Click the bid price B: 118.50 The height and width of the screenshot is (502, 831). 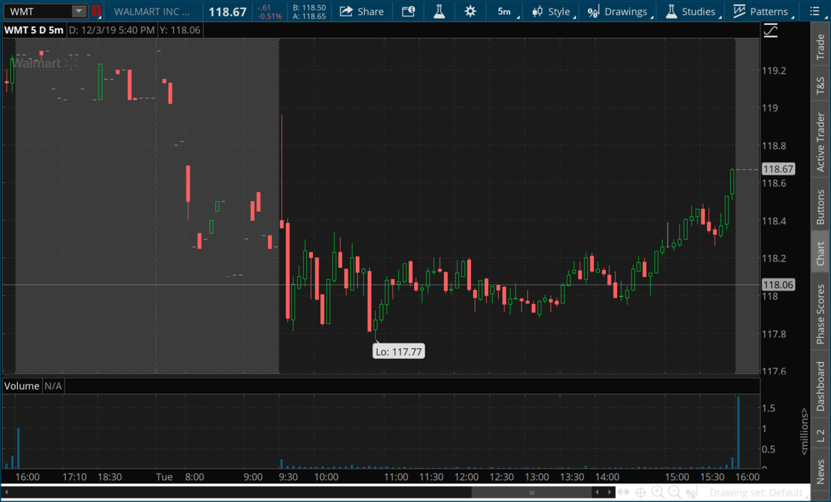click(310, 7)
